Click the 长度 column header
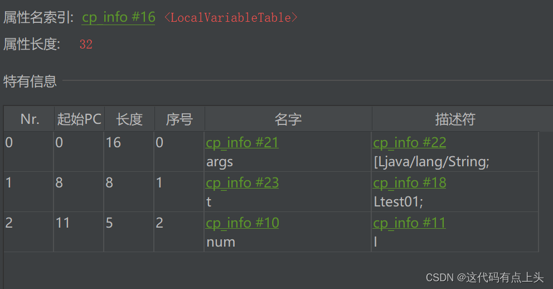The width and height of the screenshot is (553, 289). [129, 119]
